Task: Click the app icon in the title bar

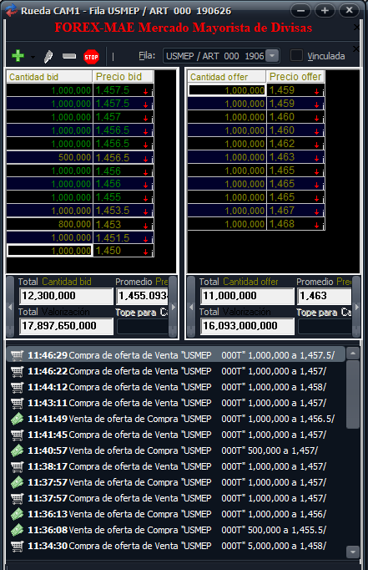Action: pos(11,11)
